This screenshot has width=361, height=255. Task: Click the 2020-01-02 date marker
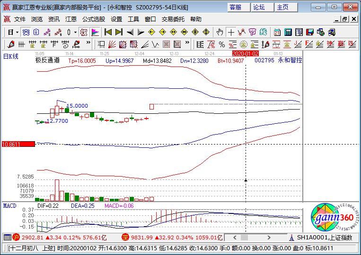246,54
